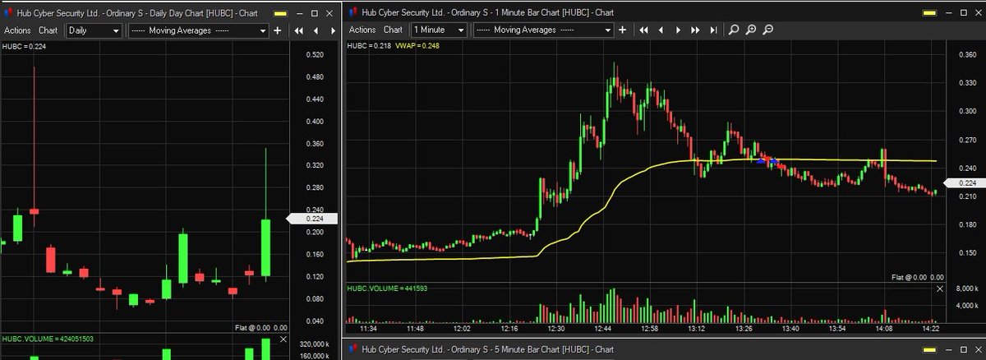Click the 8,000 k volume axis label

click(966, 288)
